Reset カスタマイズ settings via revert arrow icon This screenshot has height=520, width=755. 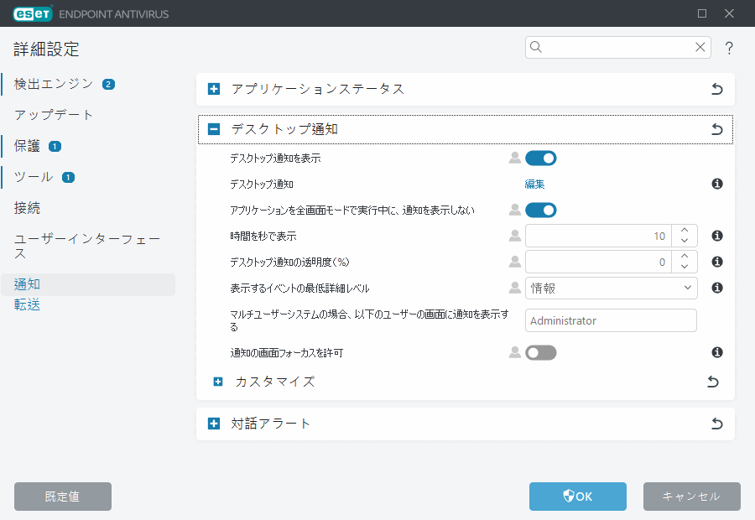point(712,382)
